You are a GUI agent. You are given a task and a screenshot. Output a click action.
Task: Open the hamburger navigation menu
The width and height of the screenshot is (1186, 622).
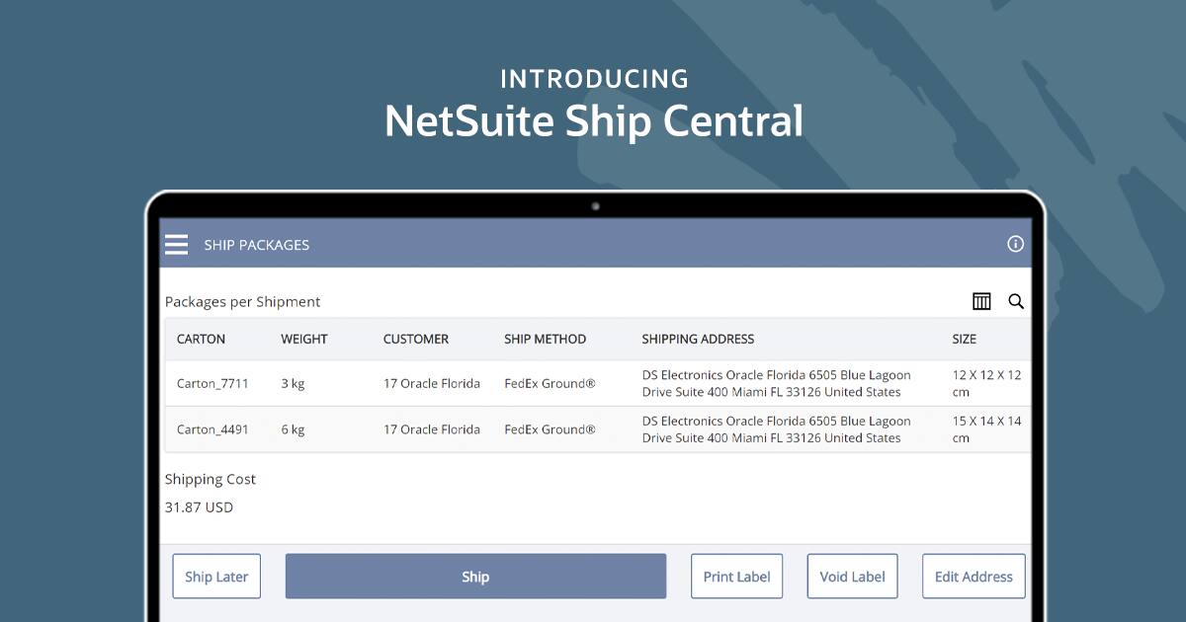tap(176, 245)
